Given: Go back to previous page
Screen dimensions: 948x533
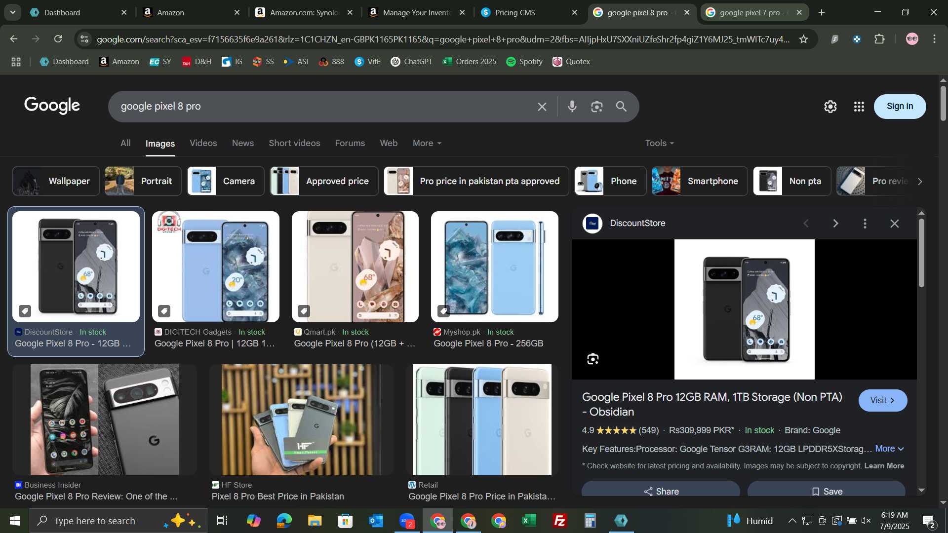Looking at the screenshot, I should pyautogui.click(x=14, y=39).
